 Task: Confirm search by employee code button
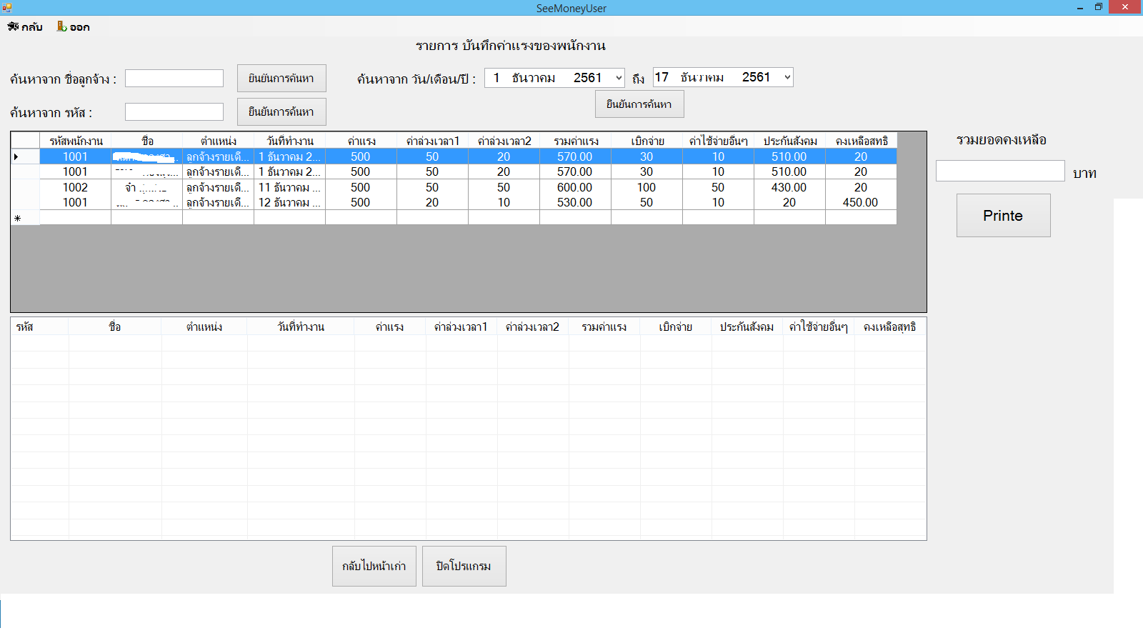pyautogui.click(x=281, y=112)
